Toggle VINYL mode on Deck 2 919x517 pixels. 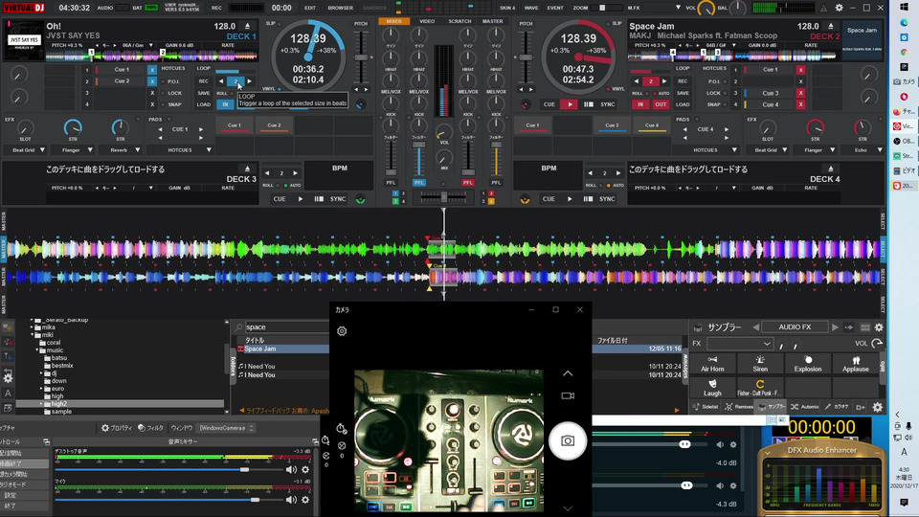point(616,89)
